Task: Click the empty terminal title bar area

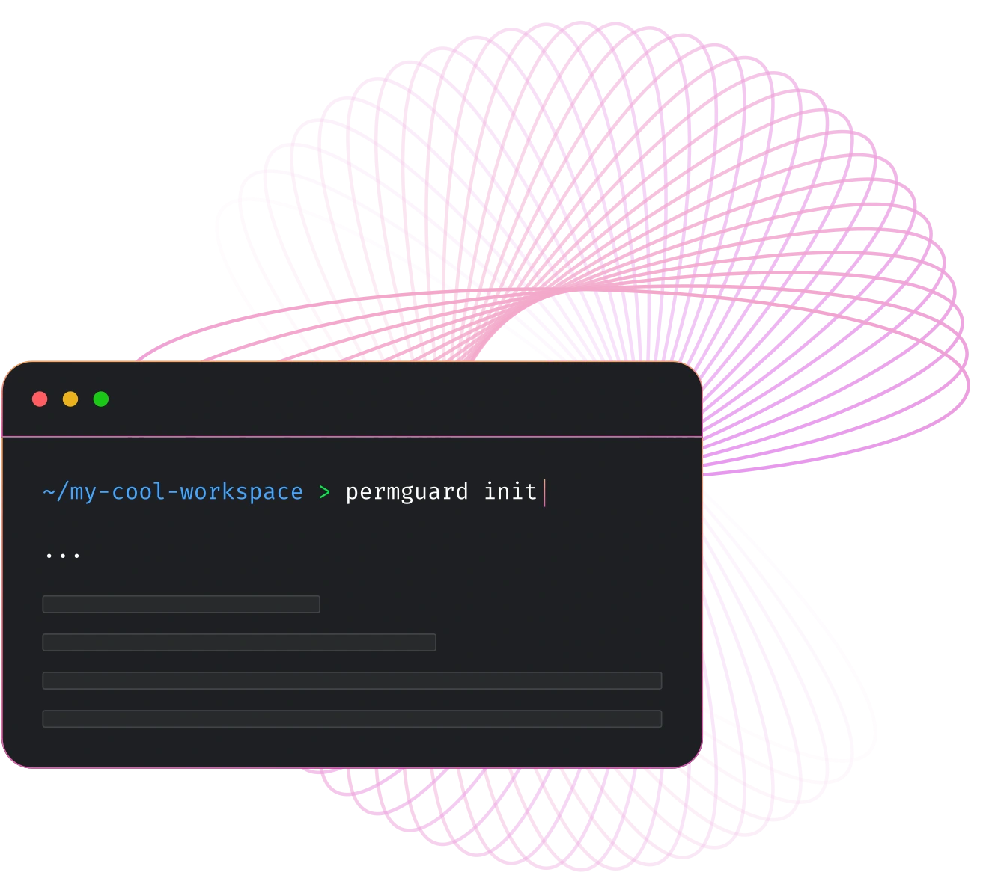Action: point(404,399)
